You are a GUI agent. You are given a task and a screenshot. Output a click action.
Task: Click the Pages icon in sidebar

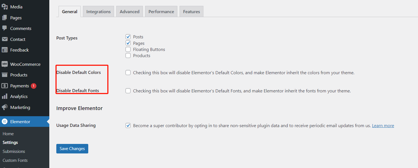pyautogui.click(x=4, y=18)
